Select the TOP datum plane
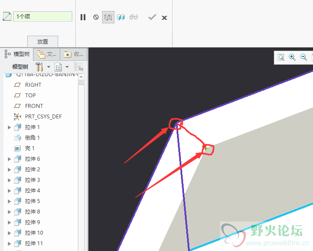This screenshot has width=313, height=251. [30, 96]
